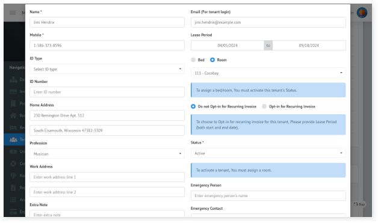
Task: Click the Utilities money icon in sidebar
Action: [x=13, y=151]
